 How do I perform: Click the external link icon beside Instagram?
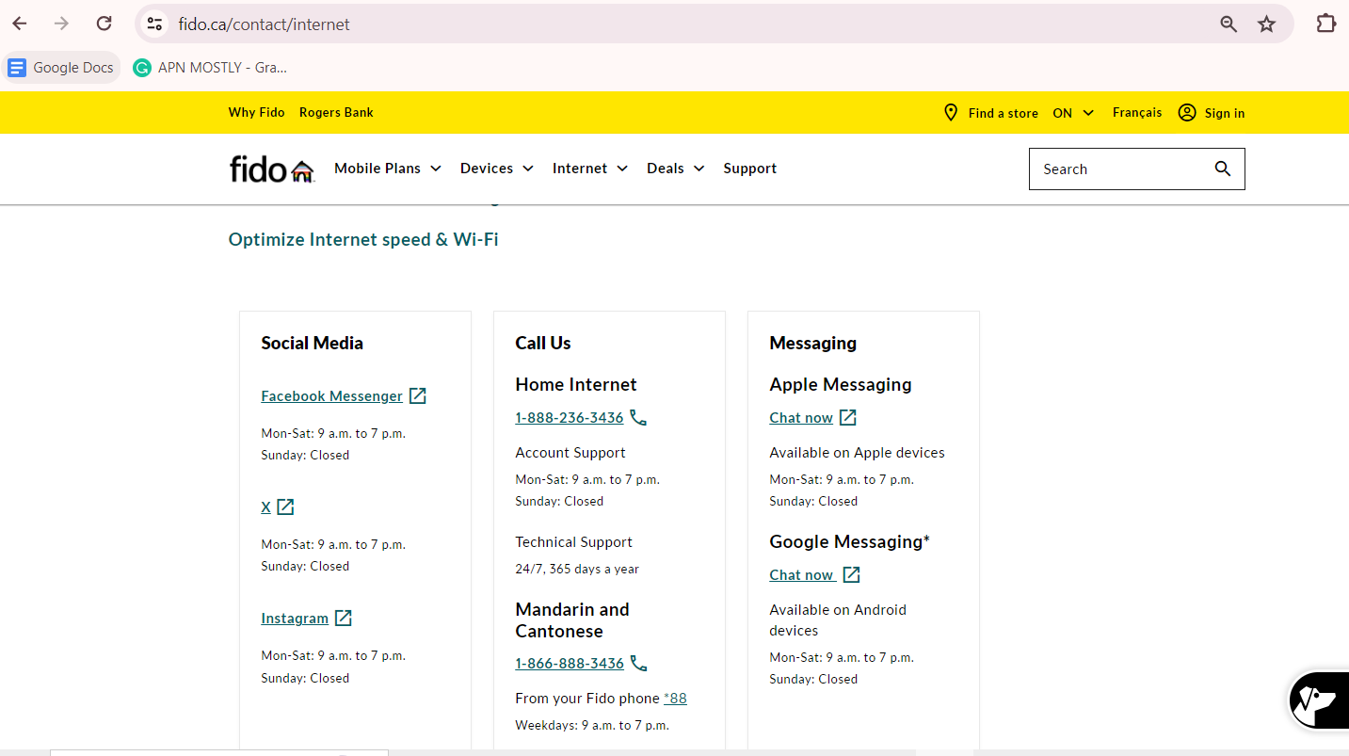[345, 618]
